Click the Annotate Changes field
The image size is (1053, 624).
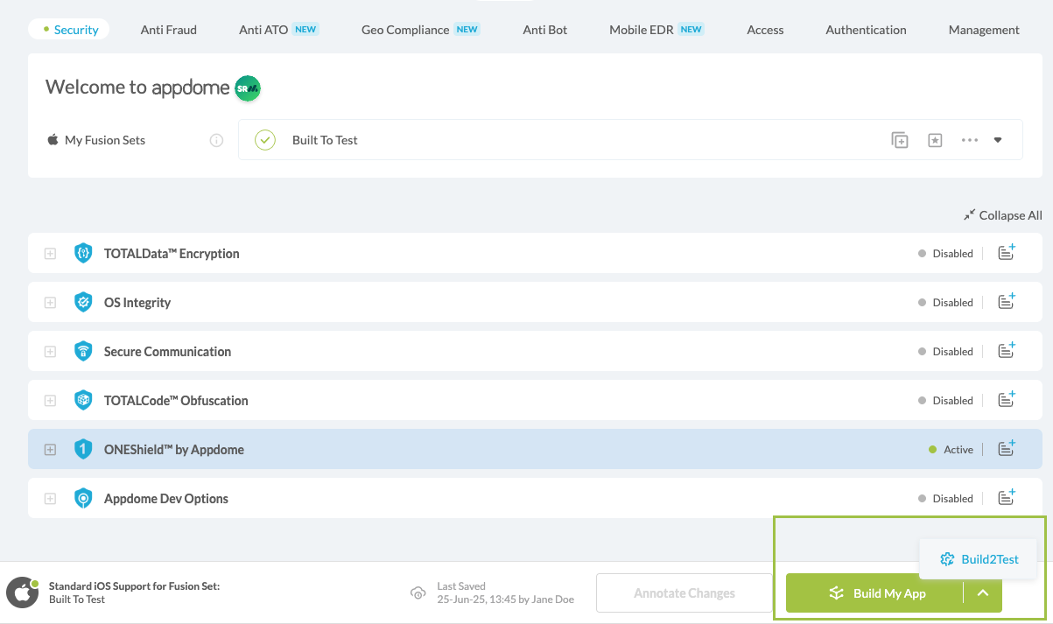pos(684,592)
